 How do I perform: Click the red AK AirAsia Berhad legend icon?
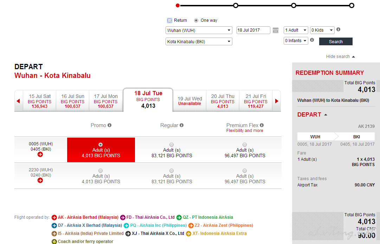54,217
